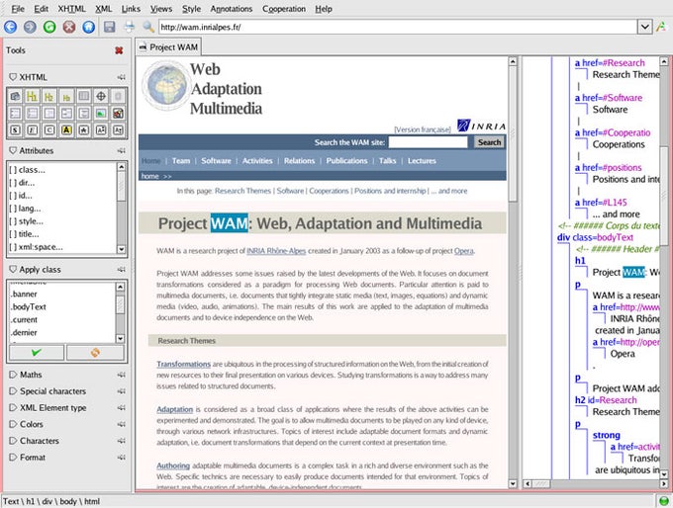Collapse the Apply class section
673x508 pixels.
click(13, 269)
